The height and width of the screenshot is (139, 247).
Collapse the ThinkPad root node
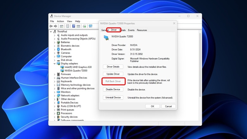(51, 32)
